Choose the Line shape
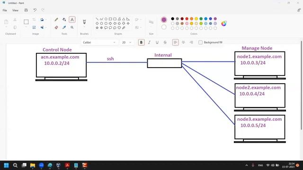The height and width of the screenshot is (170, 303). click(x=97, y=19)
